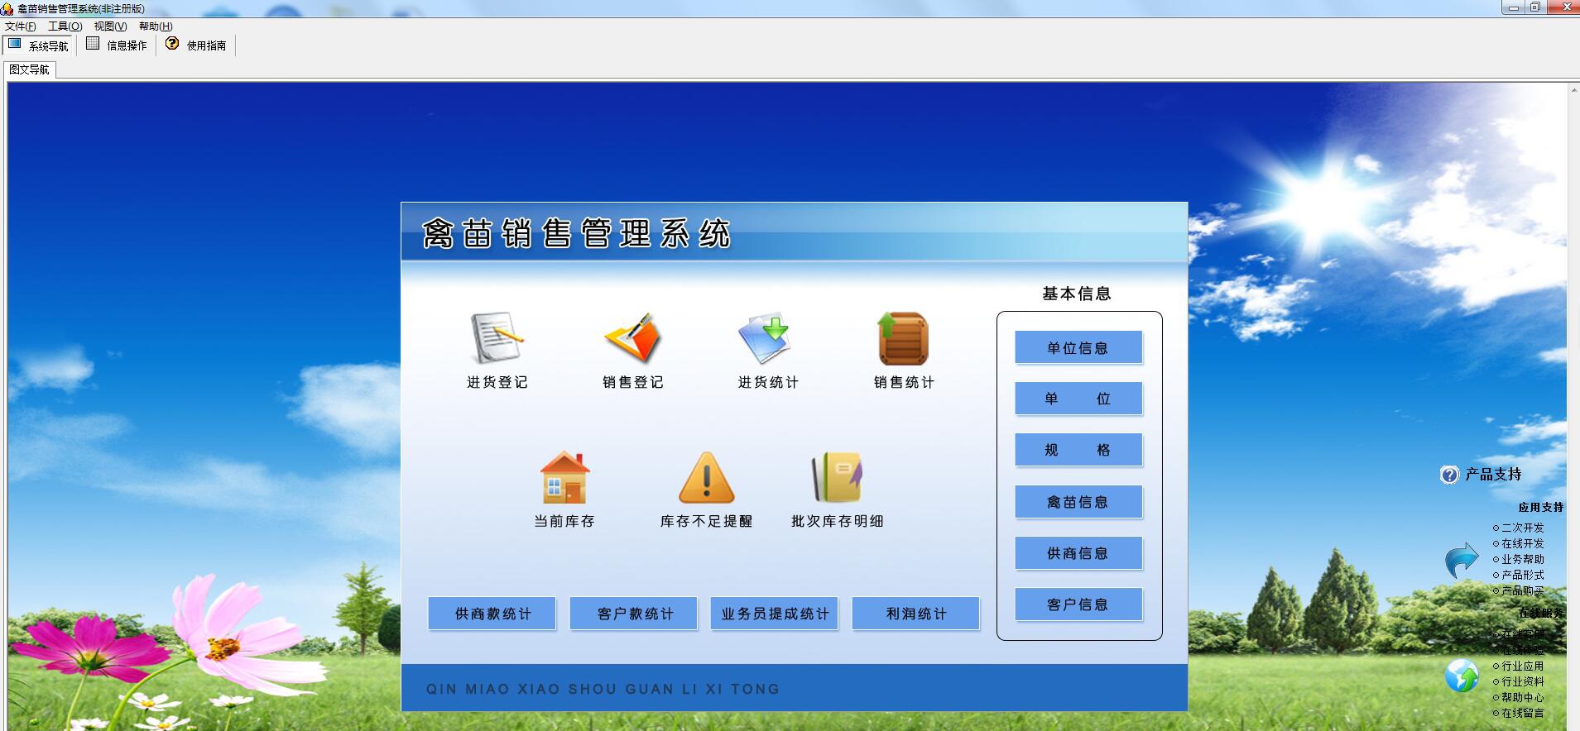Click the blue arrow icon beside 应用支持
The height and width of the screenshot is (731, 1580).
pyautogui.click(x=1462, y=560)
